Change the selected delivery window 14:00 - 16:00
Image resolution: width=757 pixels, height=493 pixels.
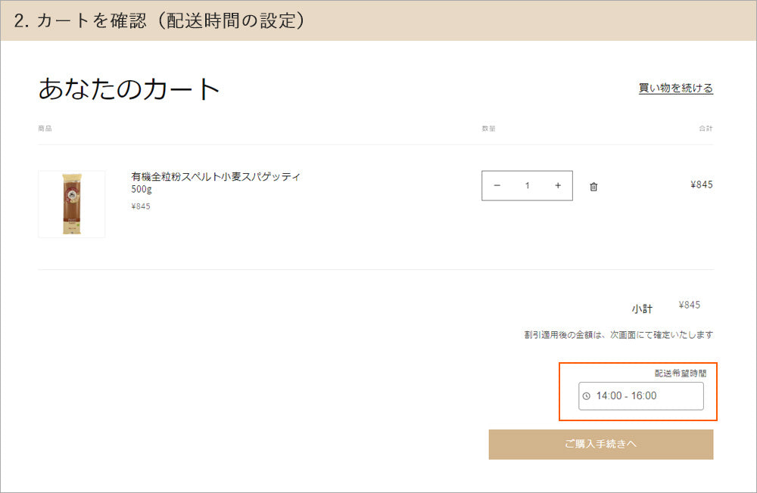point(640,395)
